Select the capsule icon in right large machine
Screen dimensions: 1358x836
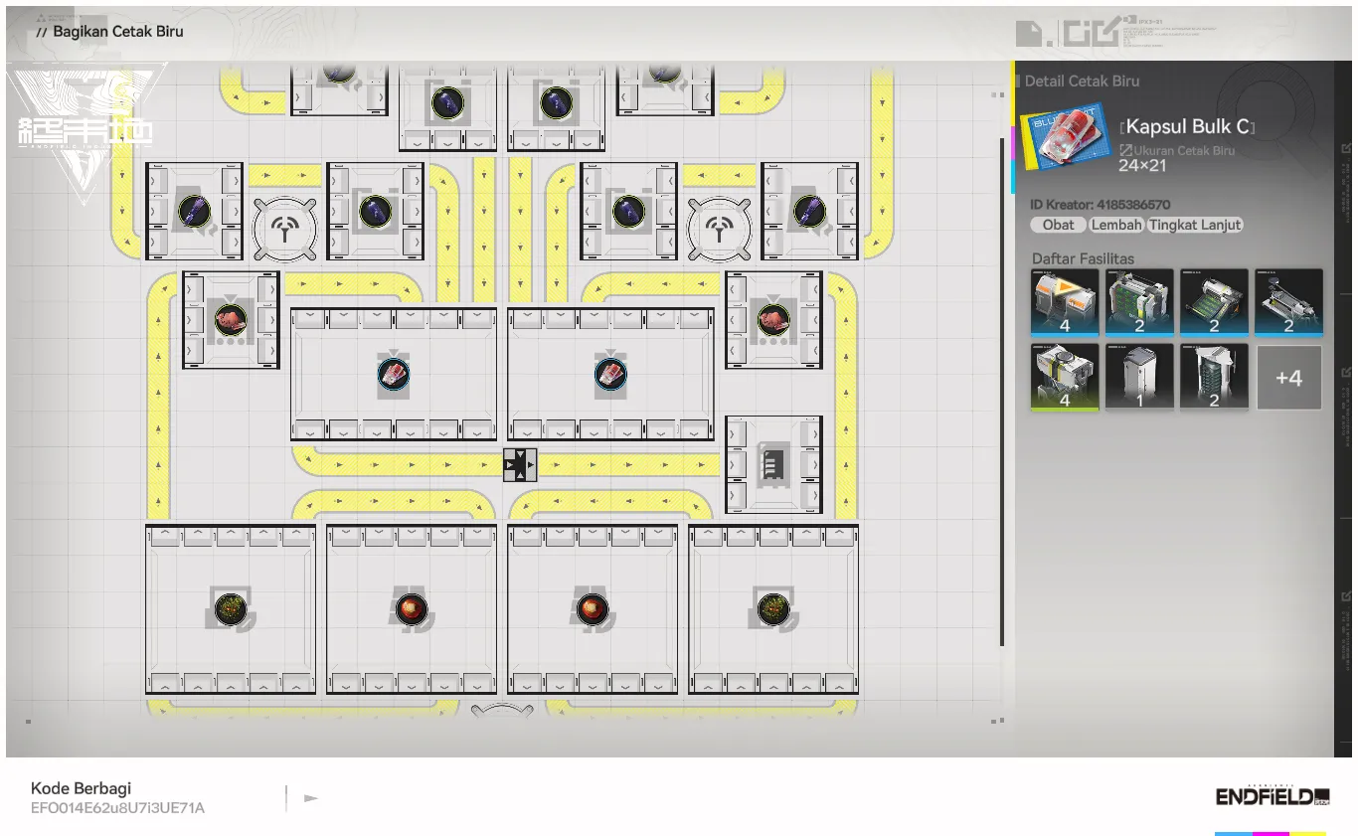(x=610, y=374)
